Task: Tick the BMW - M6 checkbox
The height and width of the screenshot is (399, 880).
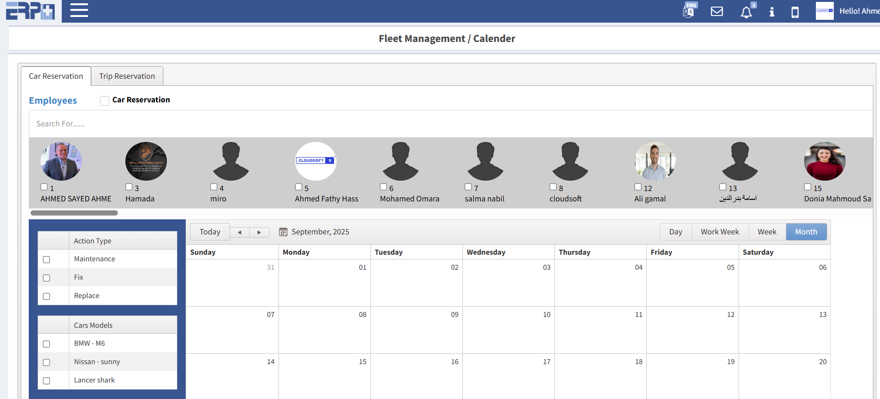Action: [47, 344]
